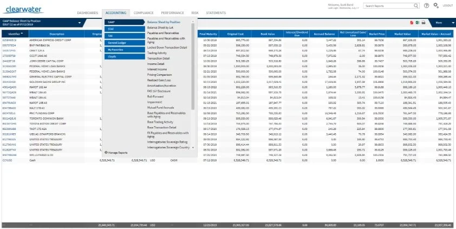Open the Income Detail report
This screenshot has height=229, width=456.
point(155,64)
